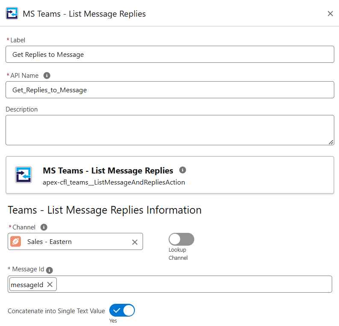Image resolution: width=339 pixels, height=326 pixels.
Task: Open info icon beside List Message Replies title
Action: point(182,170)
